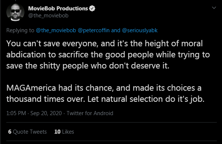Click the verified checkmark badge
222x144 pixels.
tap(92, 9)
